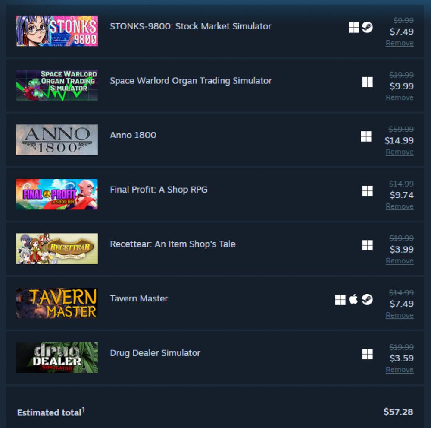Click the Windows icon for Space Warlord

click(367, 82)
